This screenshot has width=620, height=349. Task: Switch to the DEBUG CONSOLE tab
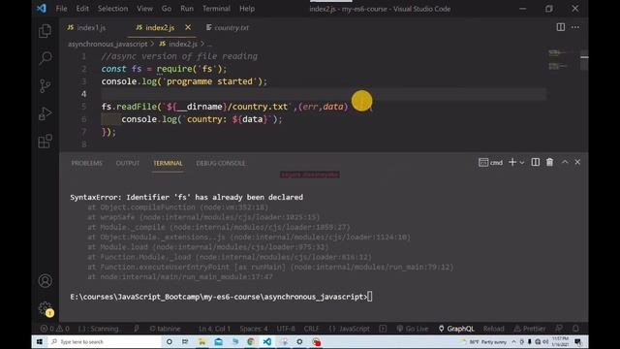221,163
